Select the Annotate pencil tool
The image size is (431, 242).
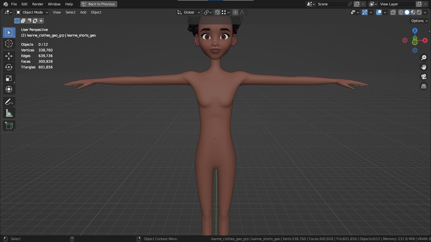[9, 102]
